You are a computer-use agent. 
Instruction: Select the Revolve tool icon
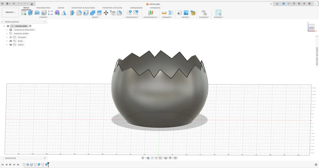[37, 13]
